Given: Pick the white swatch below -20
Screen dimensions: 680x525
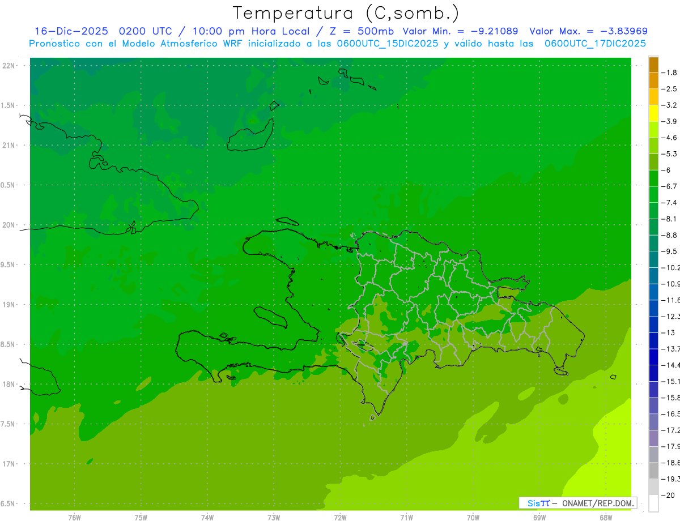Looking at the screenshot, I should (x=654, y=503).
